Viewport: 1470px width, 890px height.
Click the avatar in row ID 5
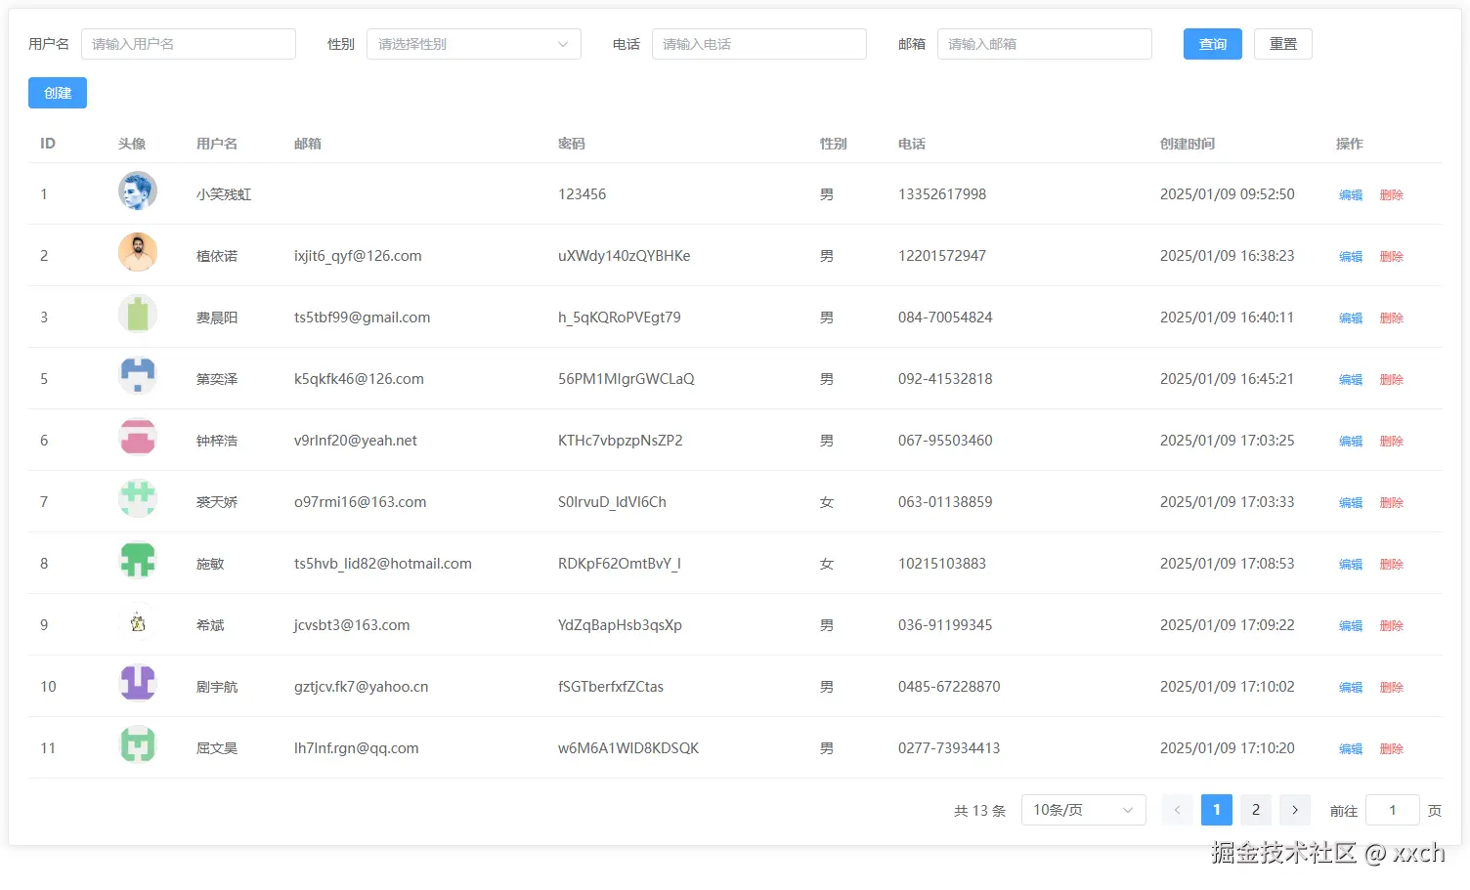pyautogui.click(x=138, y=376)
